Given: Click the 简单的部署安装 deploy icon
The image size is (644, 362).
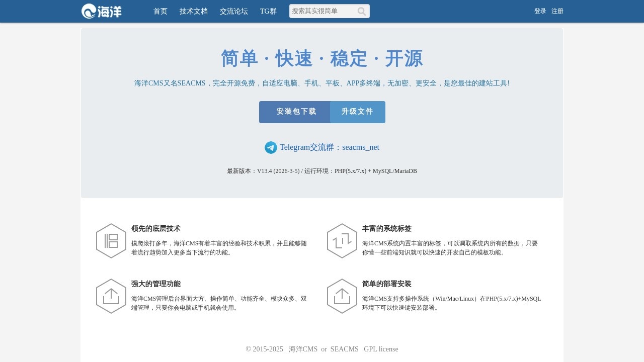Looking at the screenshot, I should point(342,296).
